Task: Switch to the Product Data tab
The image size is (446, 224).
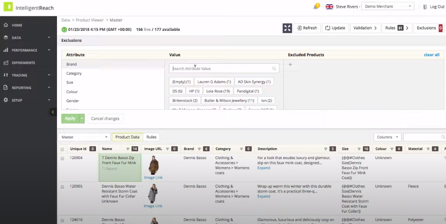Action: click(x=127, y=137)
